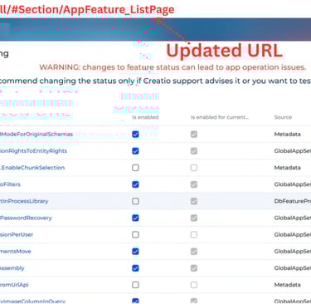Screen dimensions: 311x304
Task: Toggle current-user checkbox for PasswordRecovery
Action: click(x=194, y=218)
